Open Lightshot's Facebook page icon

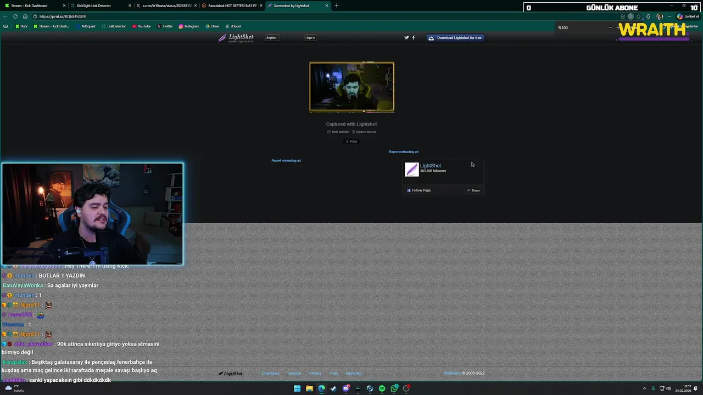pyautogui.click(x=414, y=38)
